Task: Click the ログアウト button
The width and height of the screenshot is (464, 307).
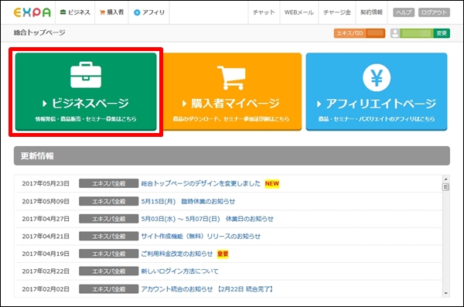Action: point(434,12)
